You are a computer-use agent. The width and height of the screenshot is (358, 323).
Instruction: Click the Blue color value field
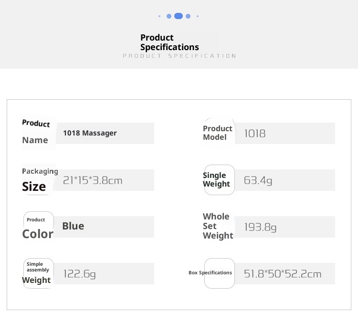105,227
